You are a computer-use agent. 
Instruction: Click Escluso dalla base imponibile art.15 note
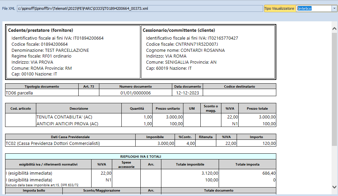coord(42,185)
